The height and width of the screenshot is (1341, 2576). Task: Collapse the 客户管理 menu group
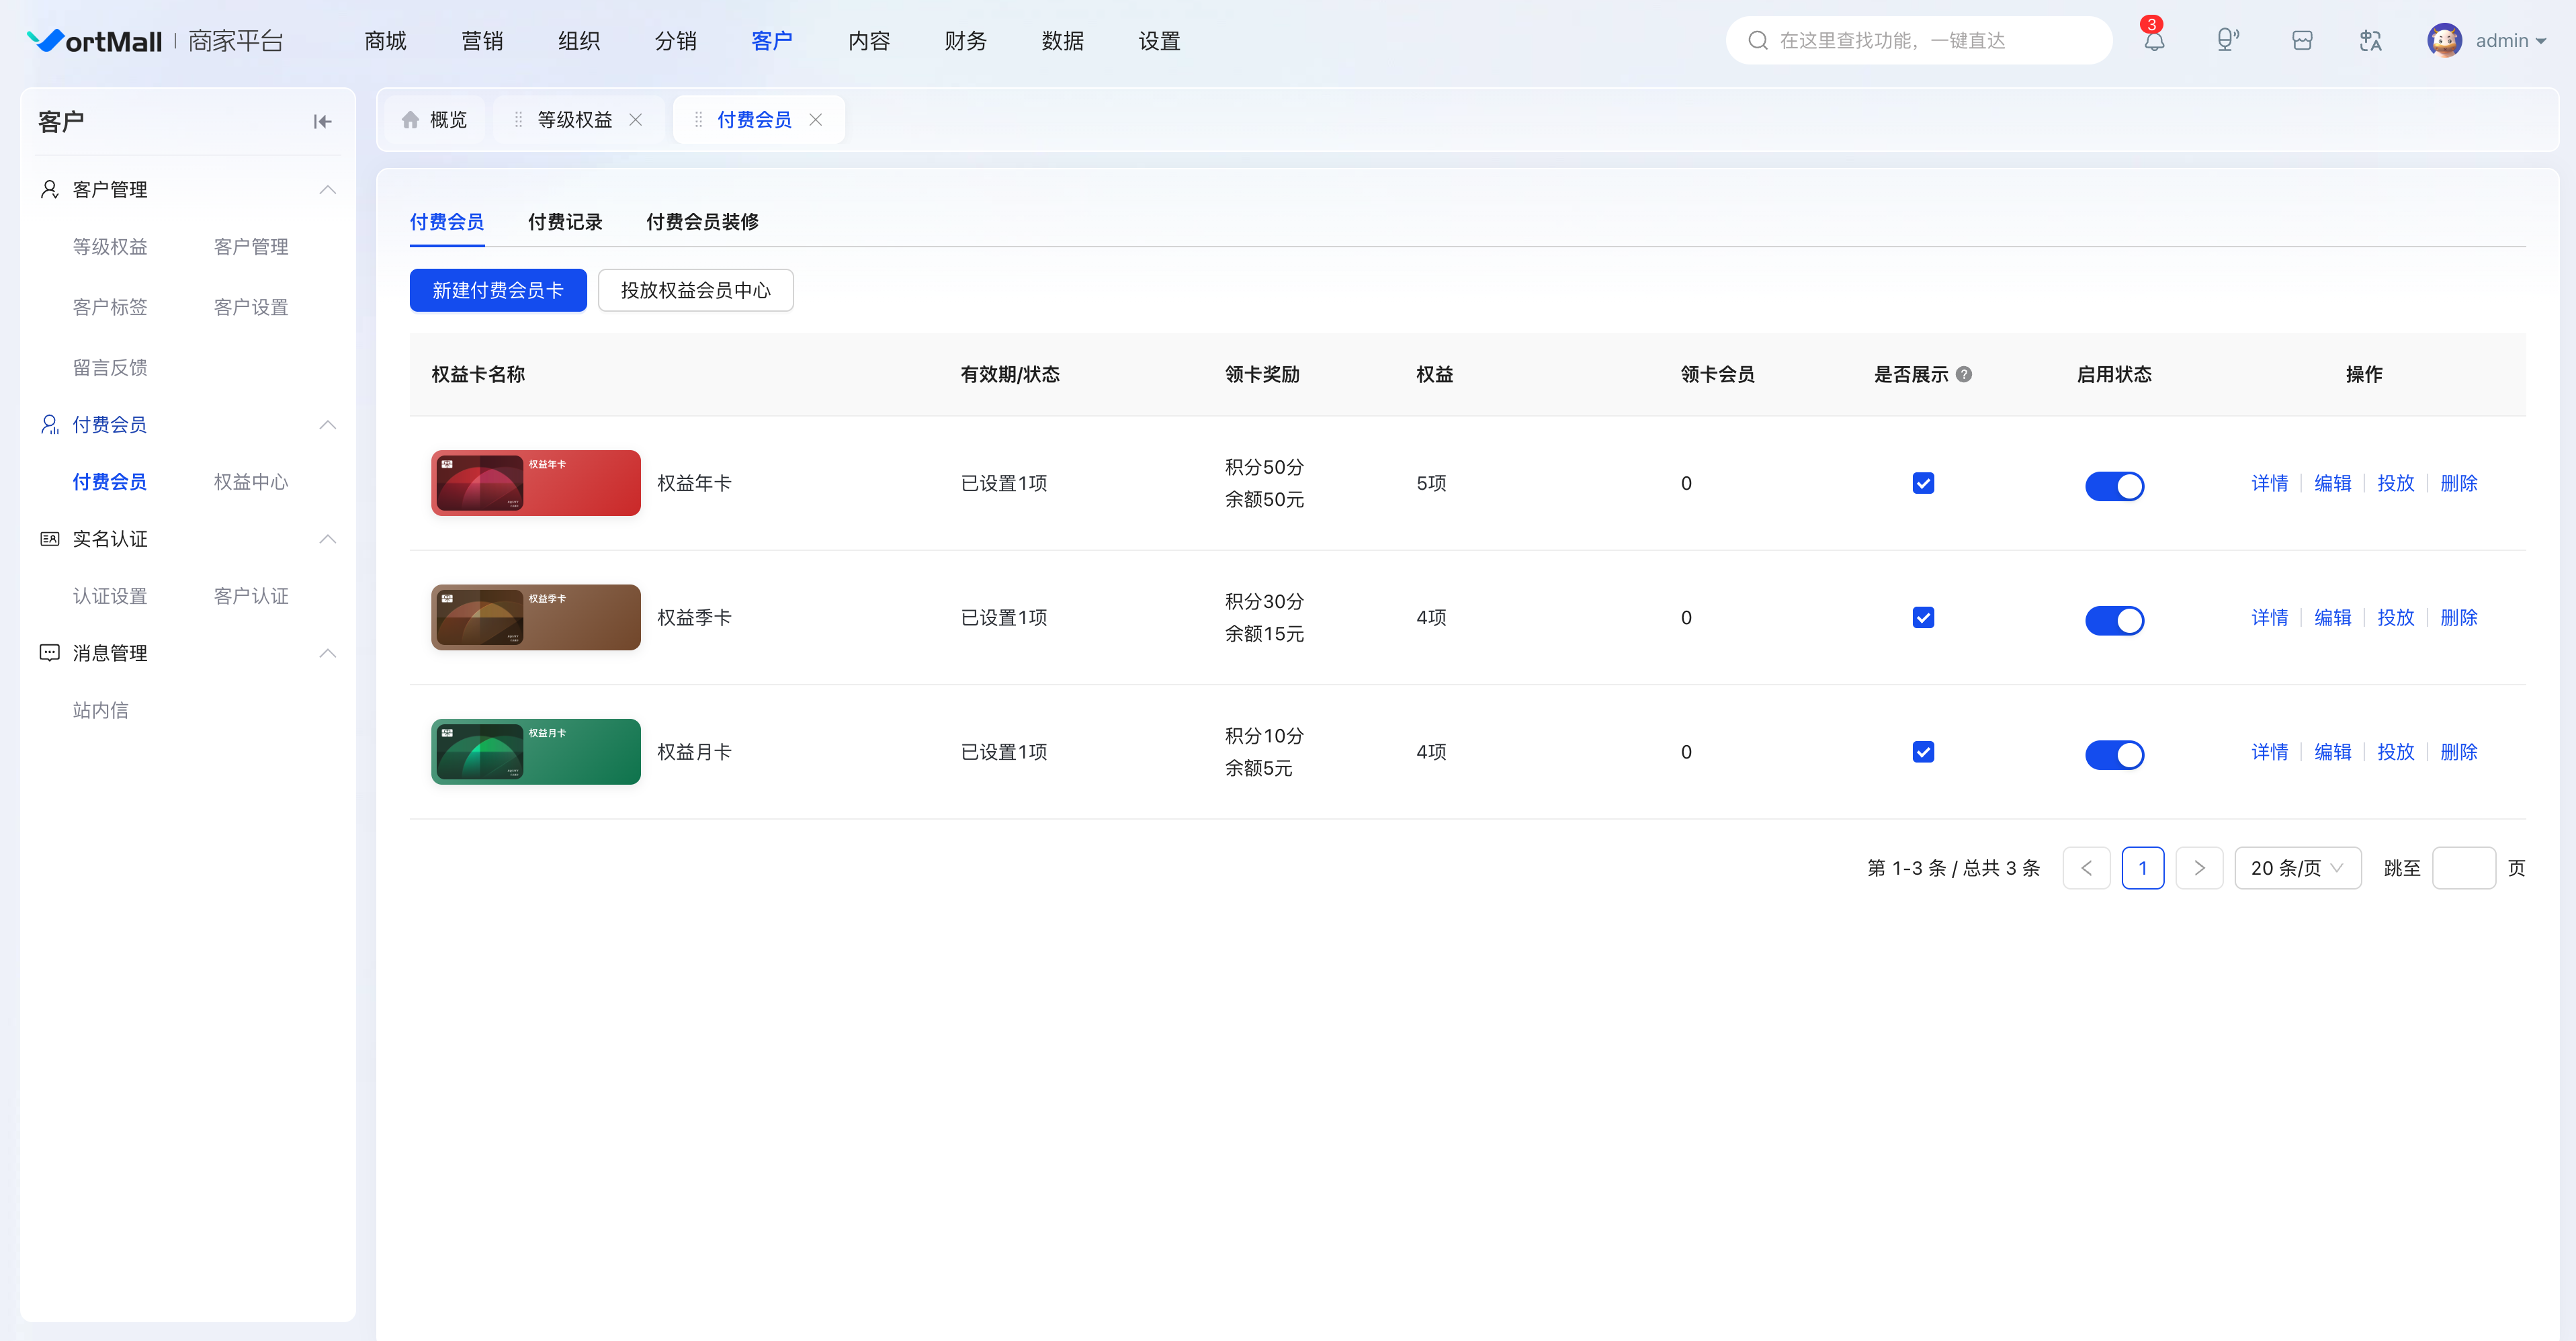[327, 189]
